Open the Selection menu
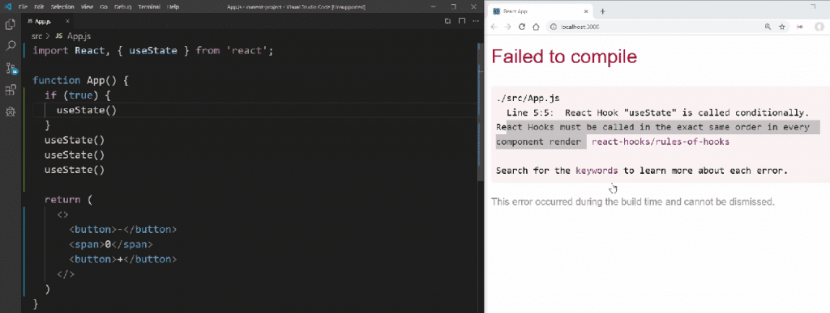830x313 pixels. [62, 7]
